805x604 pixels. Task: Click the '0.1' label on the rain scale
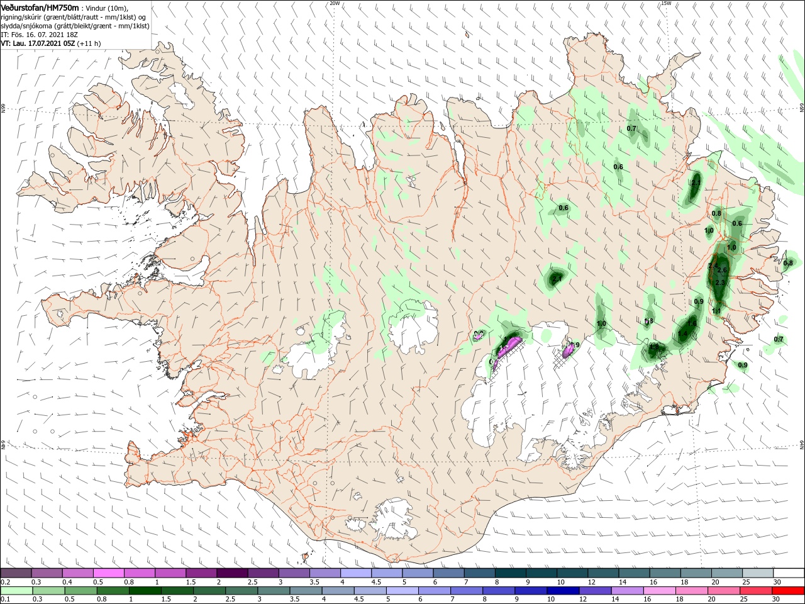(4, 600)
